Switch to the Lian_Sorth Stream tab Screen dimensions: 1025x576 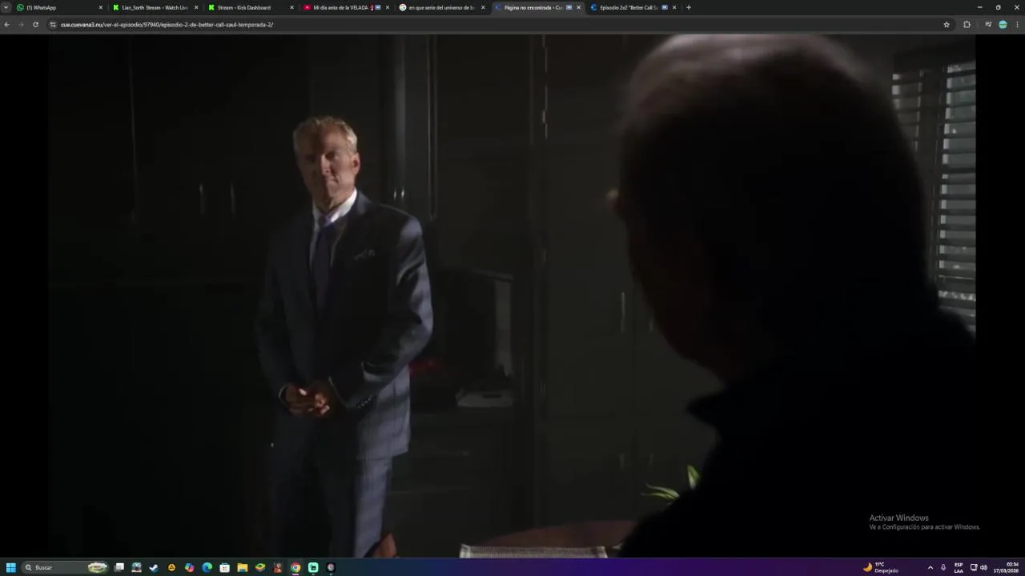pos(155,7)
